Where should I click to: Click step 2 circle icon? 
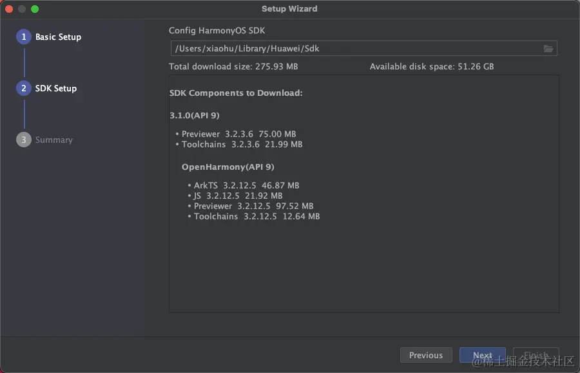click(x=24, y=88)
